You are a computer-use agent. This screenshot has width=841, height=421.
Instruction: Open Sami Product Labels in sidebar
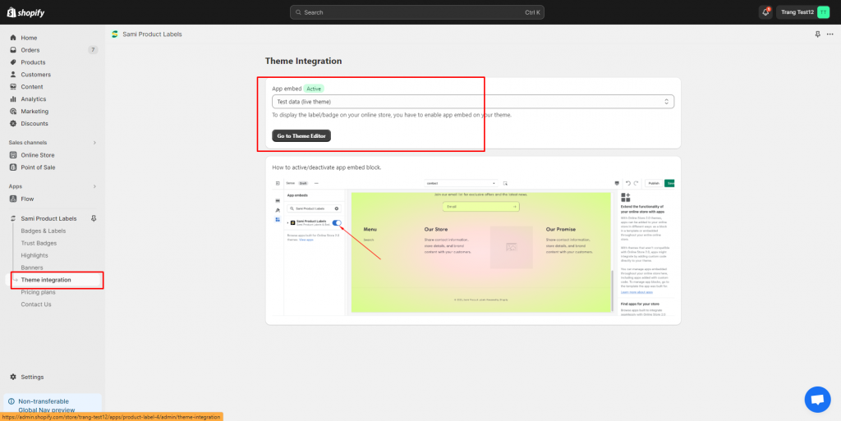click(48, 219)
